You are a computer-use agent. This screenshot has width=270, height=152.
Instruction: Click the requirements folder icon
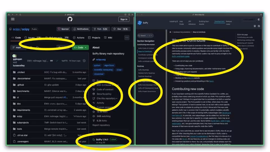click(14, 110)
